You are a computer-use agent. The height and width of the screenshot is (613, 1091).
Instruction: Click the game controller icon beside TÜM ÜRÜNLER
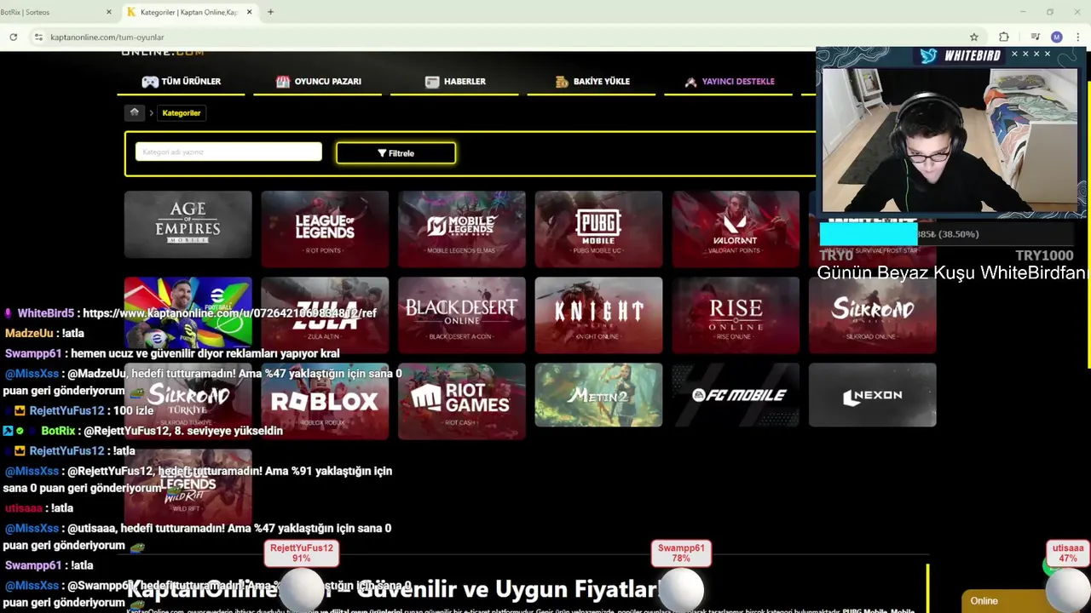click(x=149, y=82)
